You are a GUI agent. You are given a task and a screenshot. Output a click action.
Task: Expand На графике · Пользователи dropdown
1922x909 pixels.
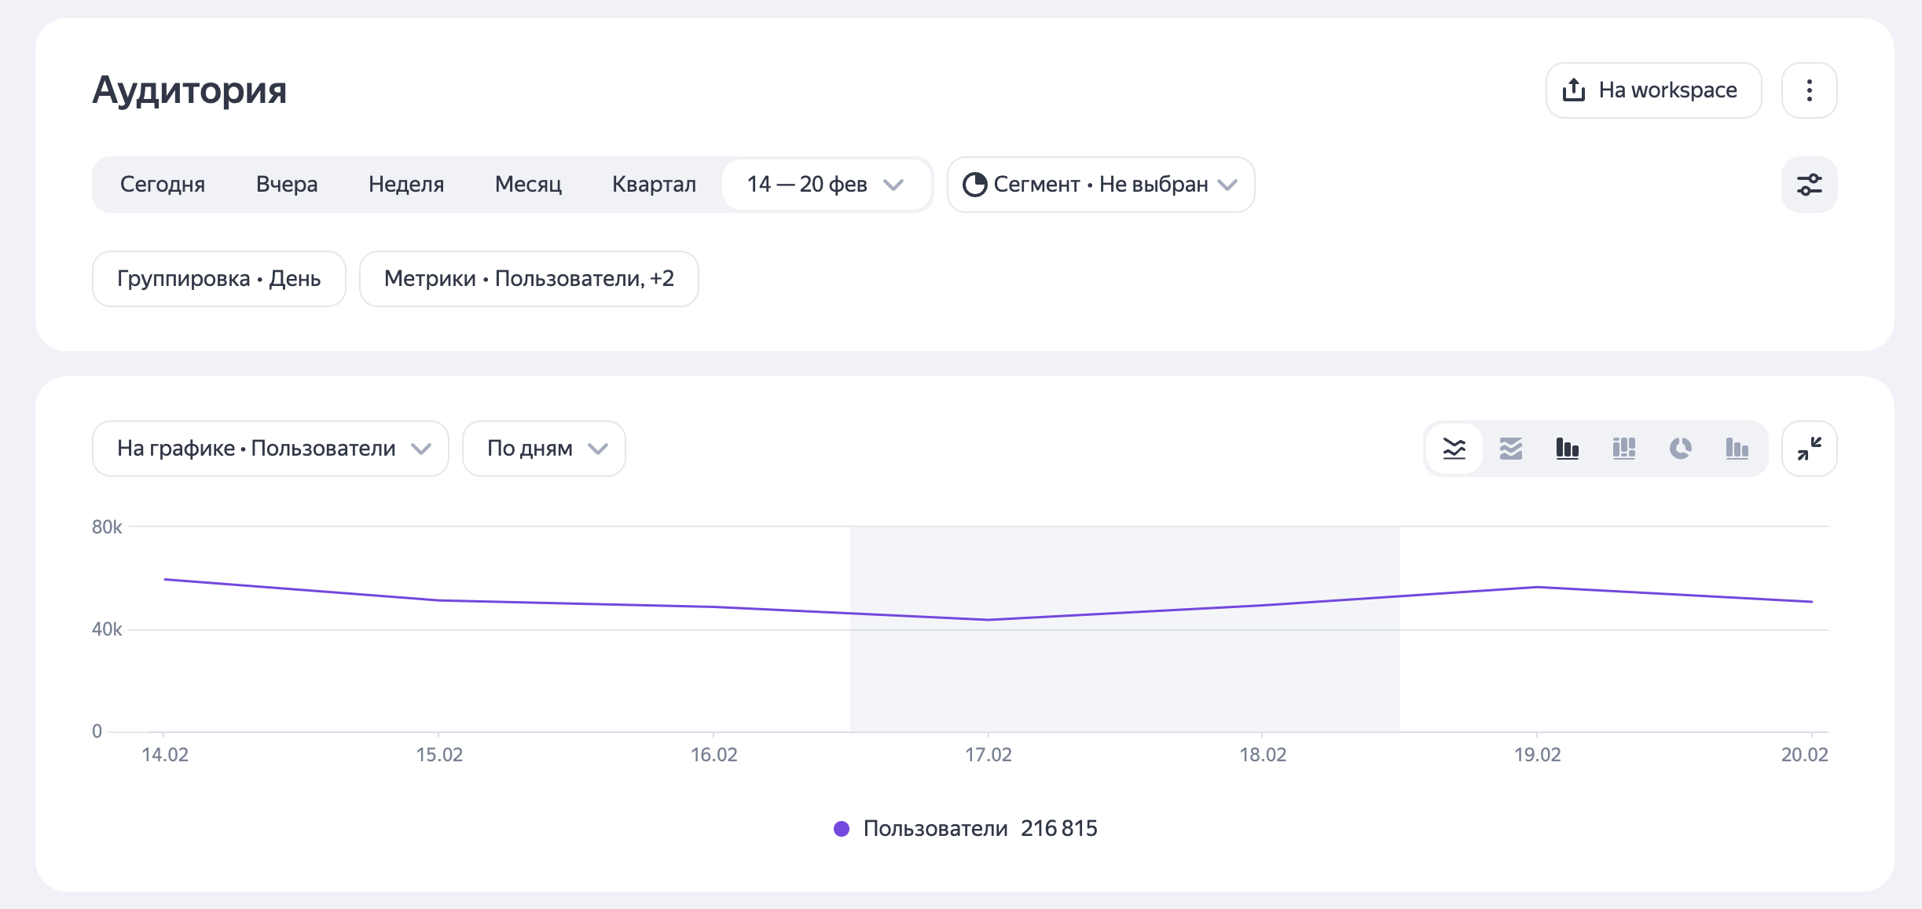(x=270, y=449)
